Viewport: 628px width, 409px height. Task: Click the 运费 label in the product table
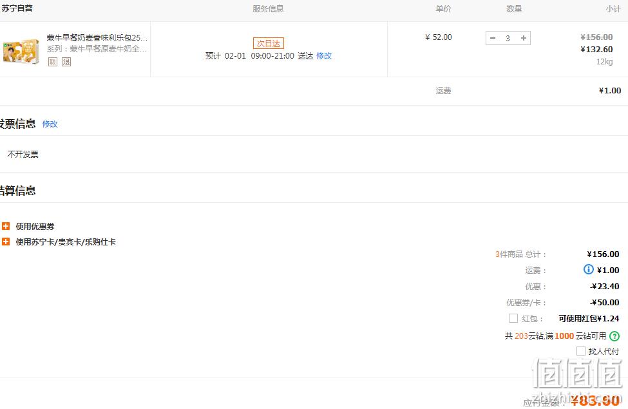click(x=443, y=91)
